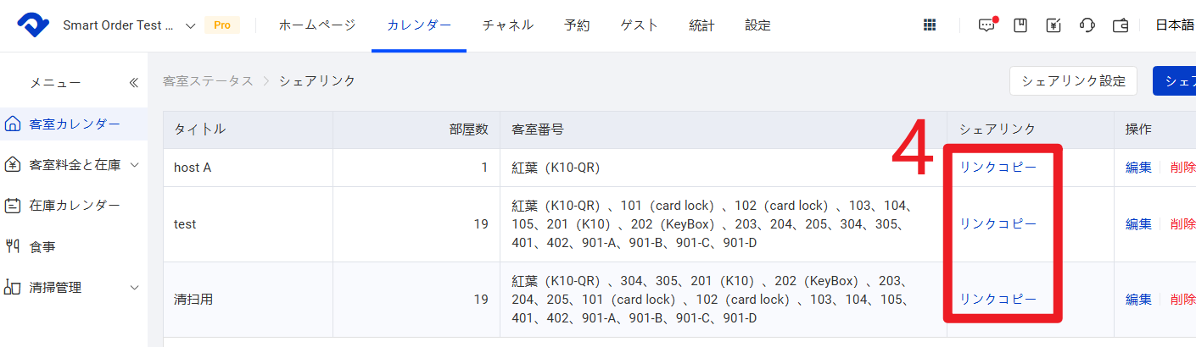Expand 清掃管理 submenu
Screen dimensions: 1196x347
(135, 288)
